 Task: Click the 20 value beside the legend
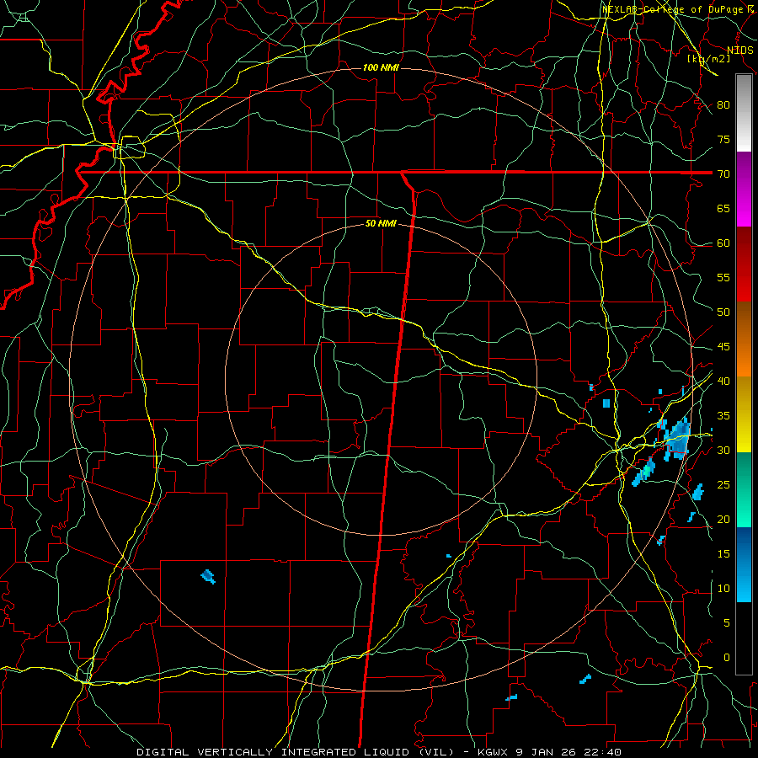point(723,519)
